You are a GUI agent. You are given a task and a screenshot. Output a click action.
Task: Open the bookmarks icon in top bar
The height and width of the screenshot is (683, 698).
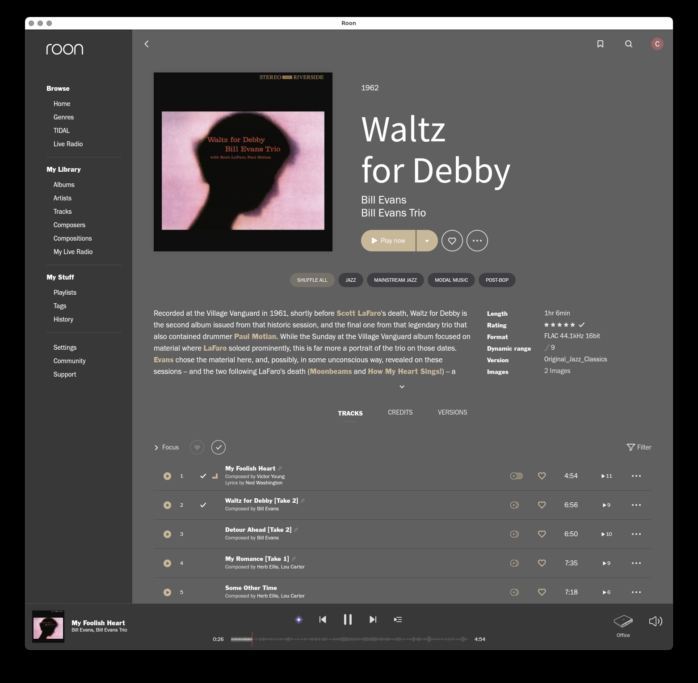[600, 44]
